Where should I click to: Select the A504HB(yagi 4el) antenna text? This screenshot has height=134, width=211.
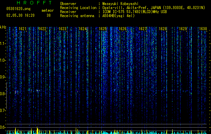point(118,16)
